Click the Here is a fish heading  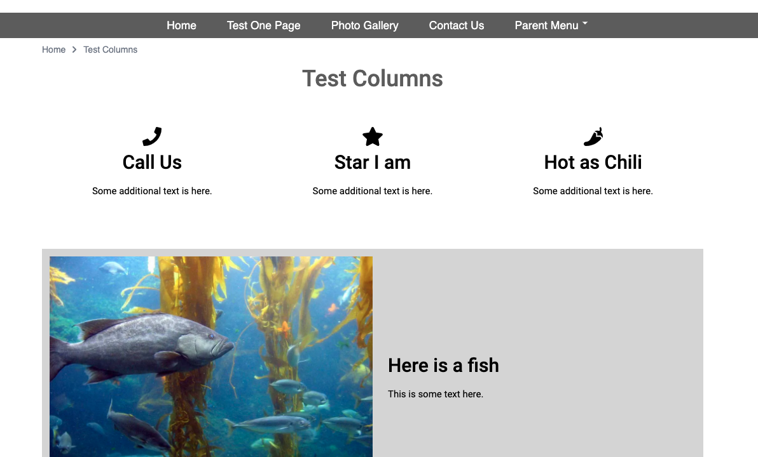pos(443,365)
